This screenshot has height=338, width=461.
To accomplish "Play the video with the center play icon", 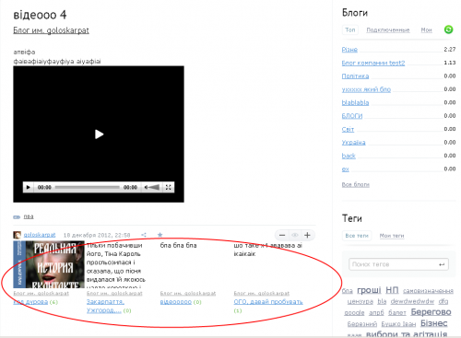I will 99,134.
